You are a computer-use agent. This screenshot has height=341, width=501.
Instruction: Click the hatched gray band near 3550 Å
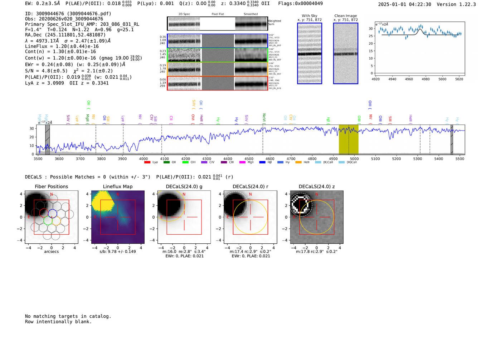click(x=48, y=140)
